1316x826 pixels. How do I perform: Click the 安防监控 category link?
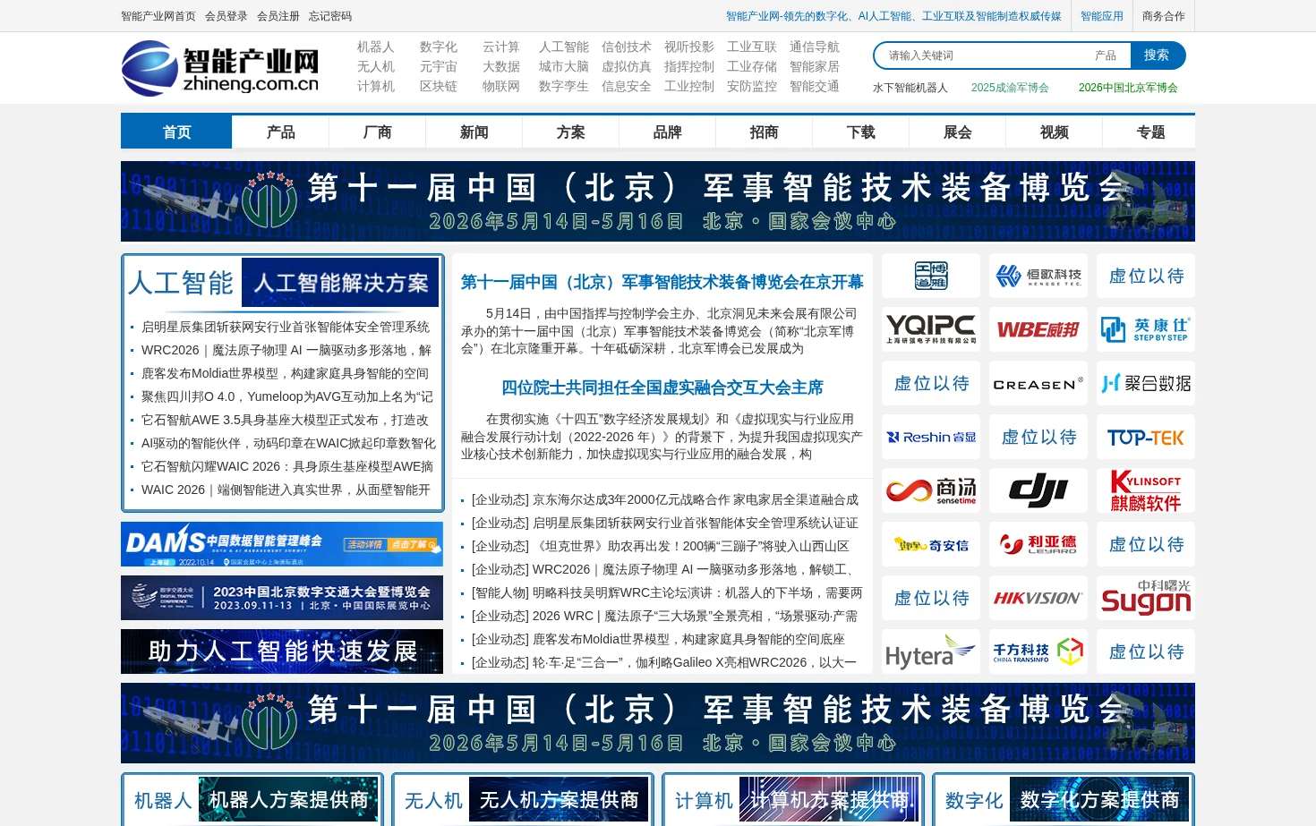coord(752,86)
